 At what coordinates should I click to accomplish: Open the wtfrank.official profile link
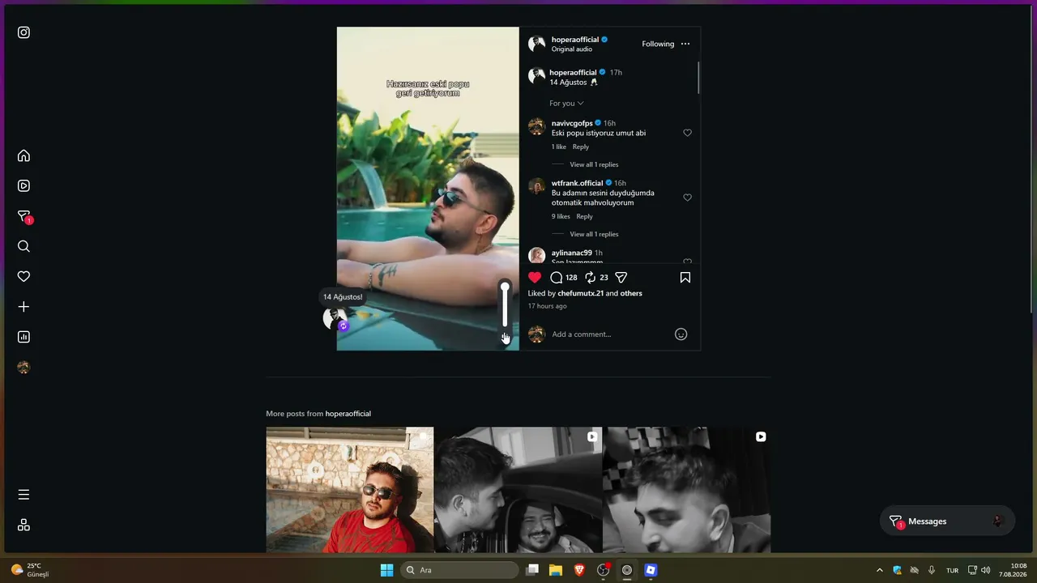tap(578, 183)
